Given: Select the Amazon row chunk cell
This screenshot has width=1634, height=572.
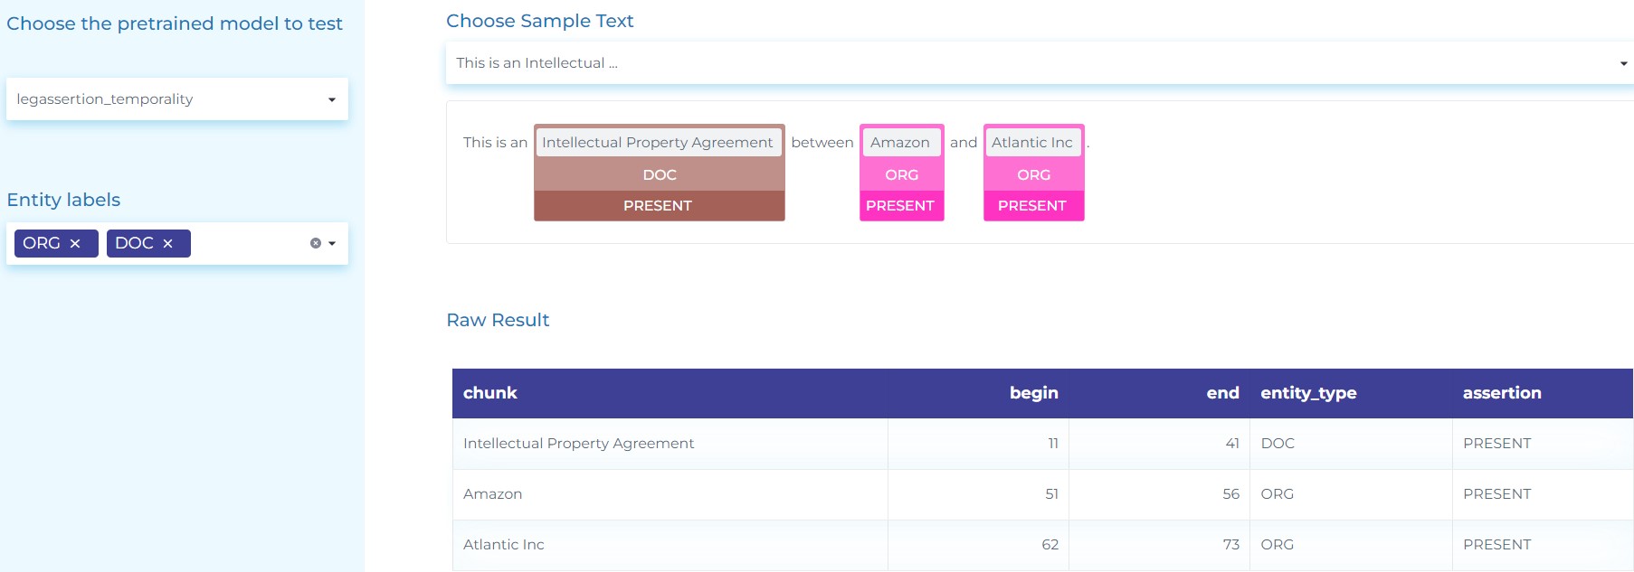Looking at the screenshot, I should 493,494.
